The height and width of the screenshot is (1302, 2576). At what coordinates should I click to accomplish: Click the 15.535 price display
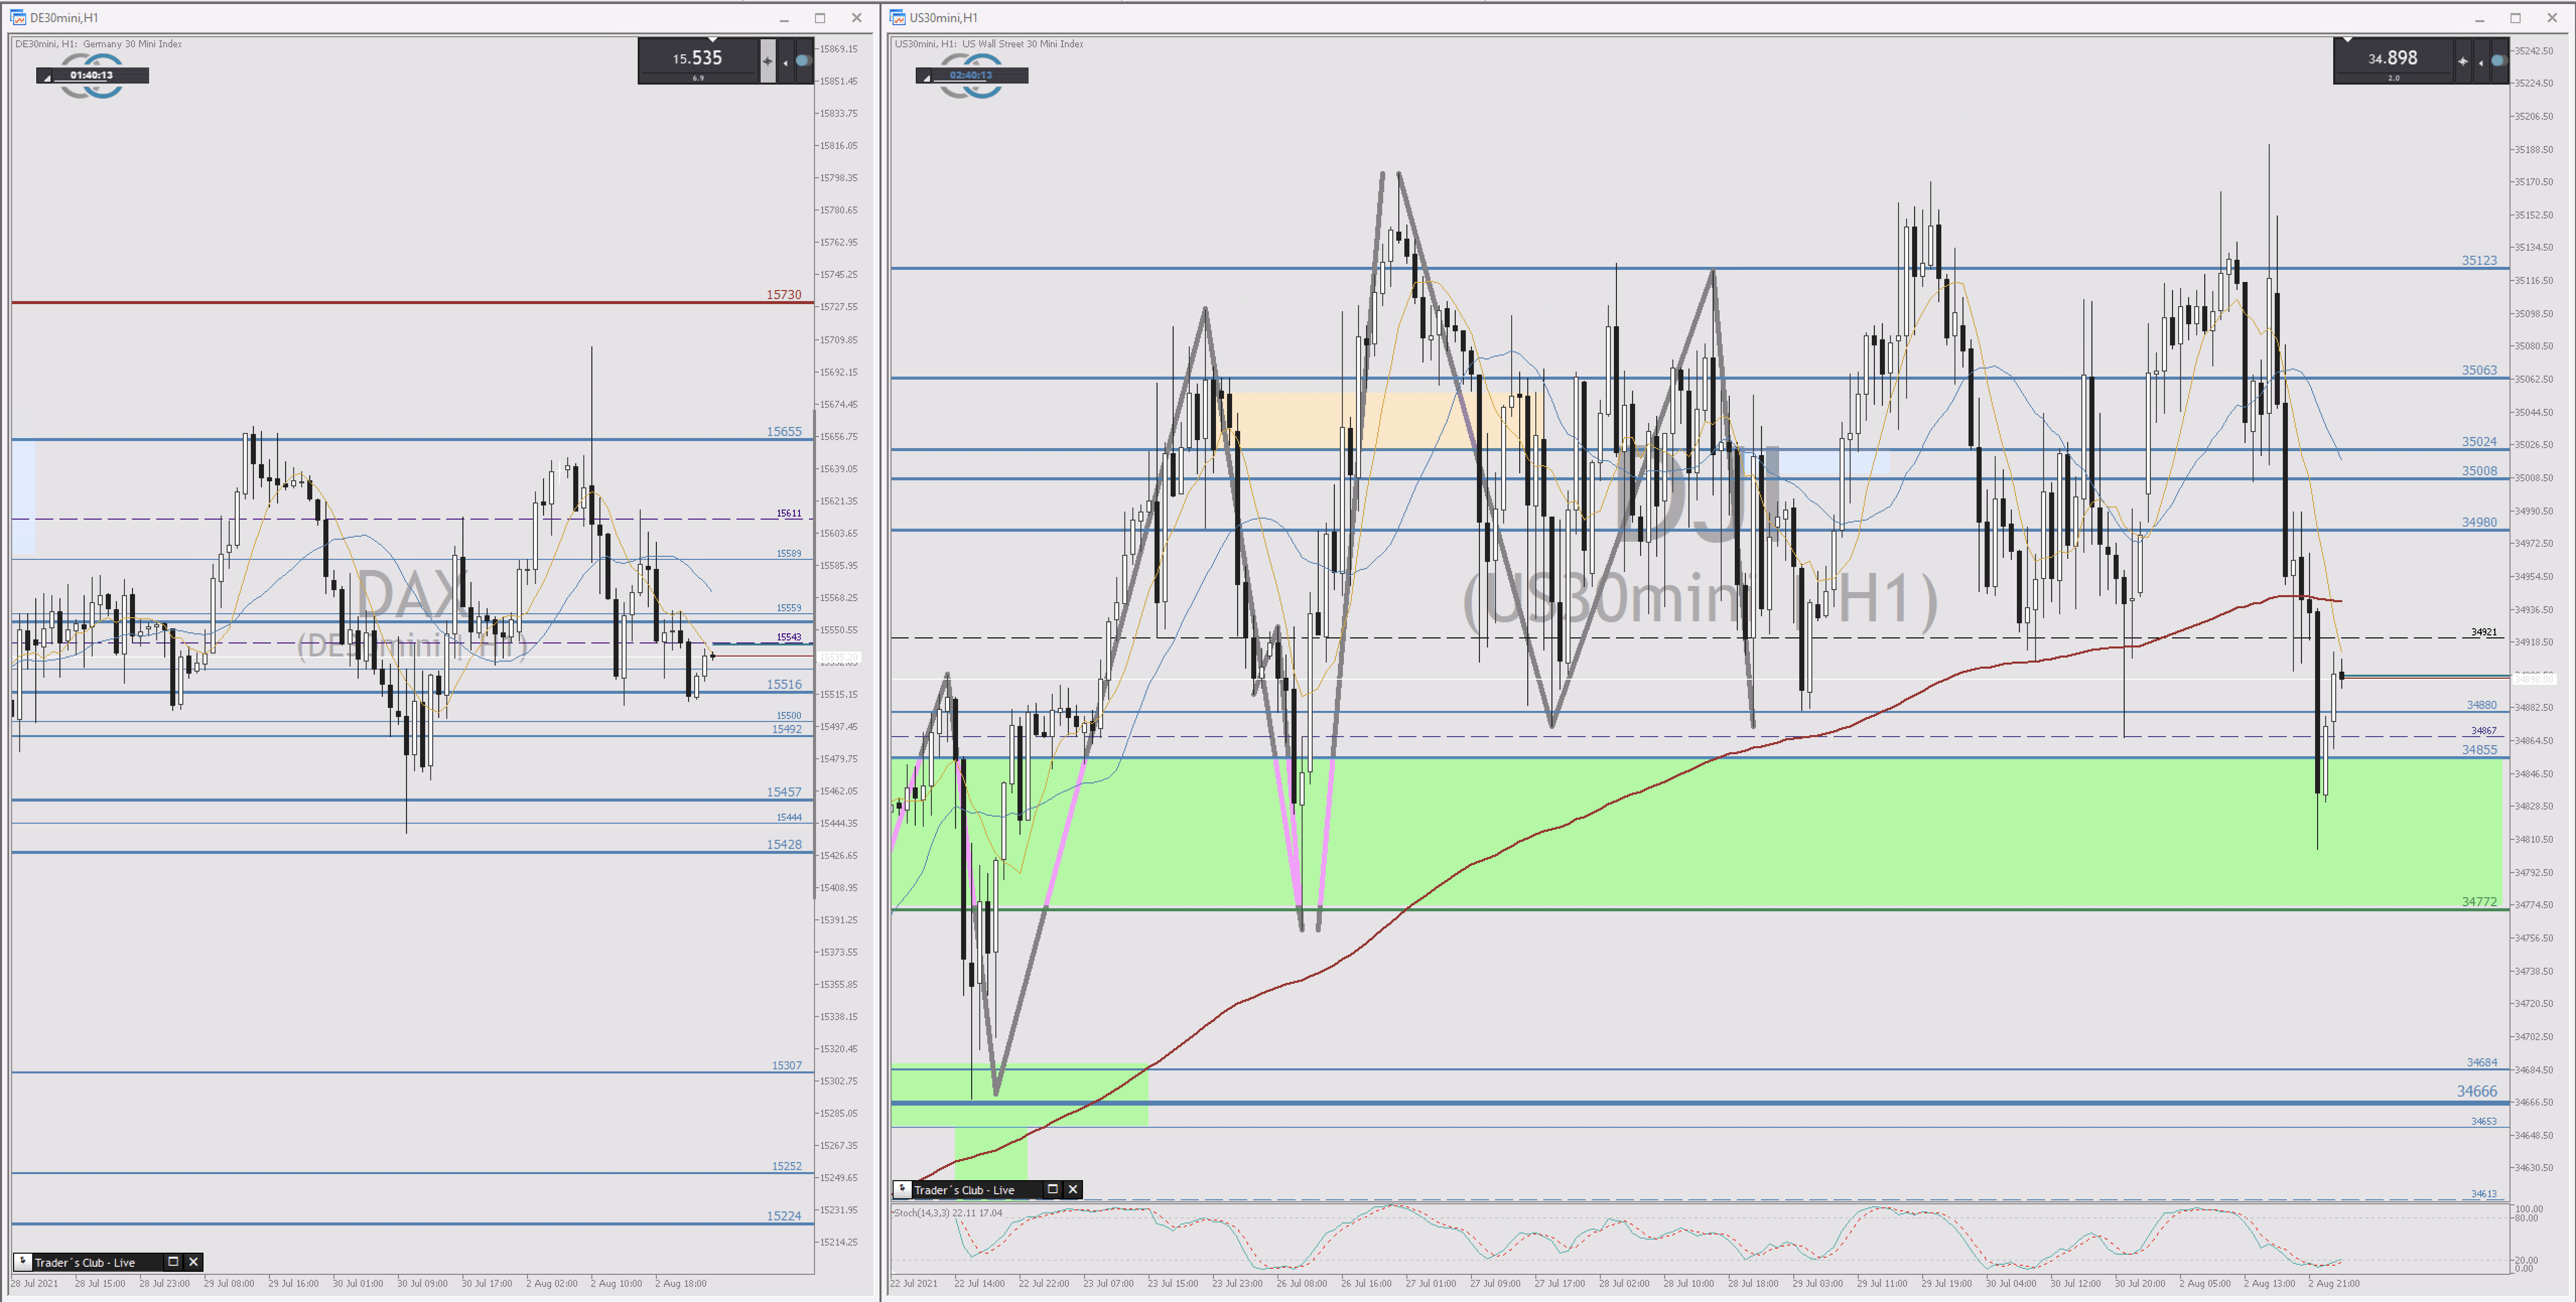pos(697,58)
